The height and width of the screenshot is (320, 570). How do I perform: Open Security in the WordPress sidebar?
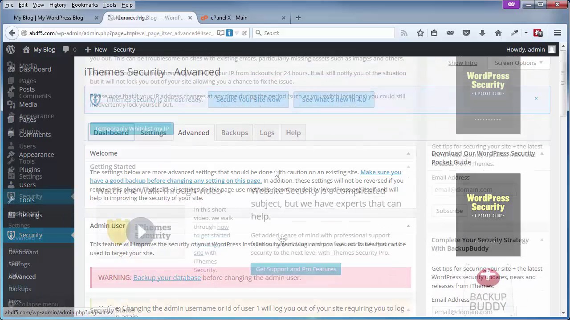coord(31,235)
